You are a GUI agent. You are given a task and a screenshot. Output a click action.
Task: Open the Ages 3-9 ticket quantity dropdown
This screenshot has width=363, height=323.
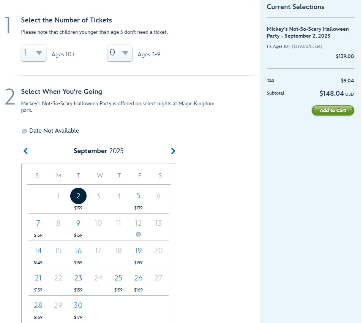pos(120,53)
